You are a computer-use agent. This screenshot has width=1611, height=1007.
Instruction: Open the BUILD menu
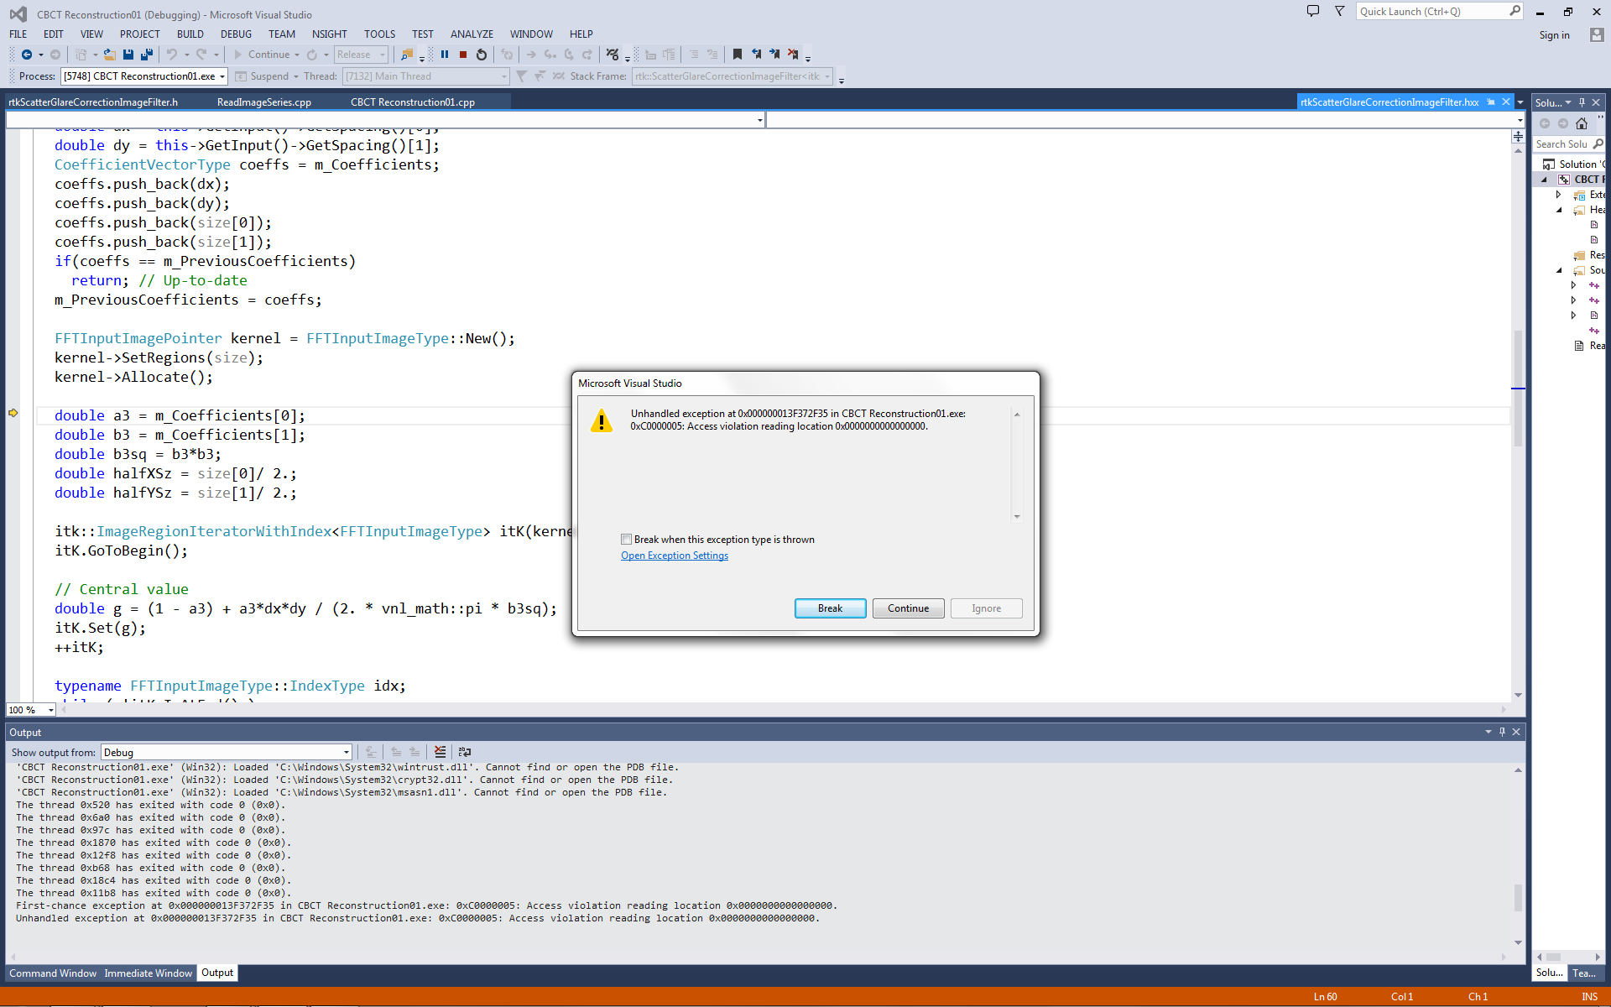(190, 34)
